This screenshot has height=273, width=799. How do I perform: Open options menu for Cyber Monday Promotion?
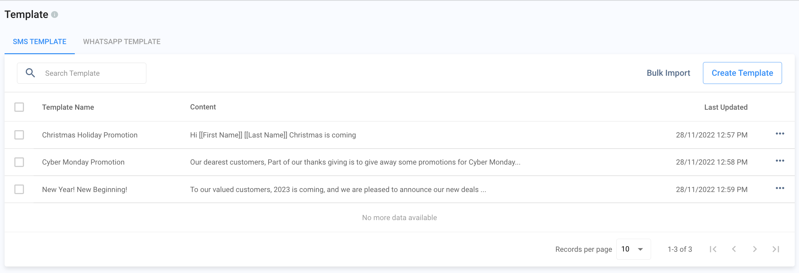click(x=780, y=161)
